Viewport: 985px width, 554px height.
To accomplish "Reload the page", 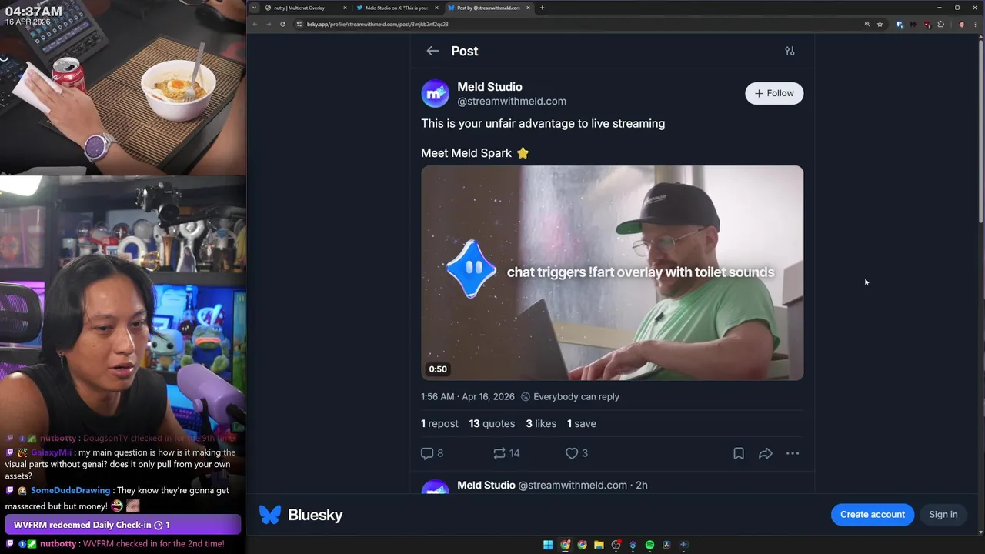I will pos(282,24).
